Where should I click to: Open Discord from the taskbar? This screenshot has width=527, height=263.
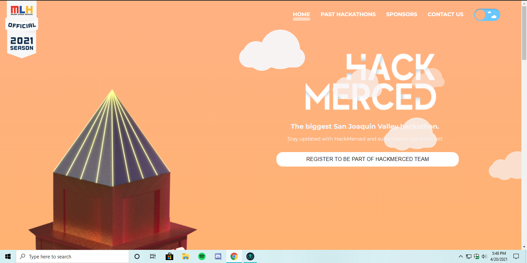point(218,256)
